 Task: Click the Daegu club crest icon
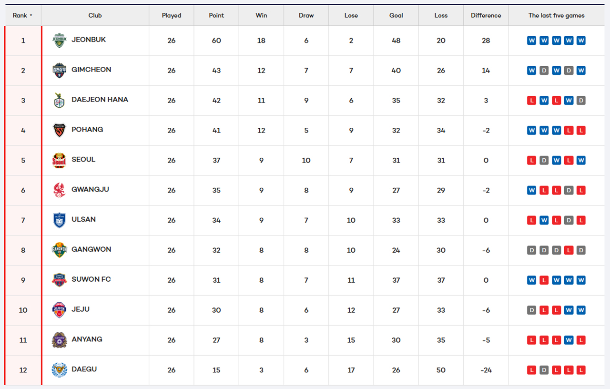[x=59, y=370]
